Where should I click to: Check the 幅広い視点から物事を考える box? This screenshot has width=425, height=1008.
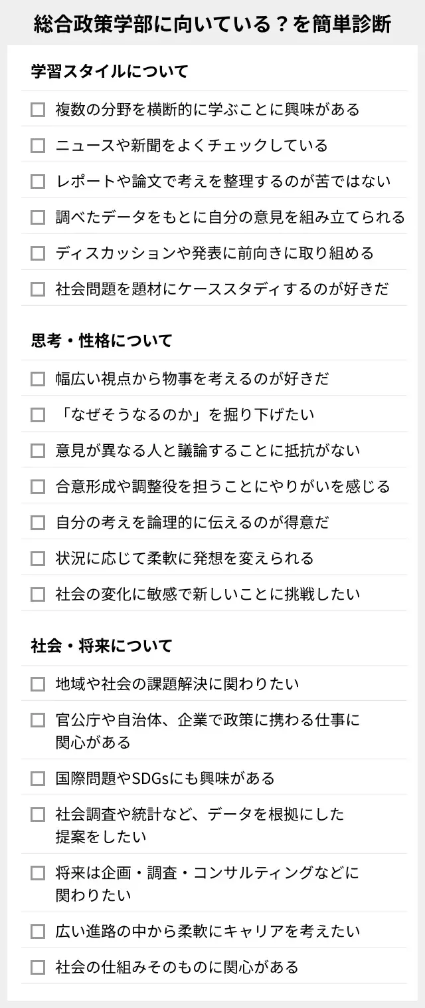pyautogui.click(x=38, y=378)
